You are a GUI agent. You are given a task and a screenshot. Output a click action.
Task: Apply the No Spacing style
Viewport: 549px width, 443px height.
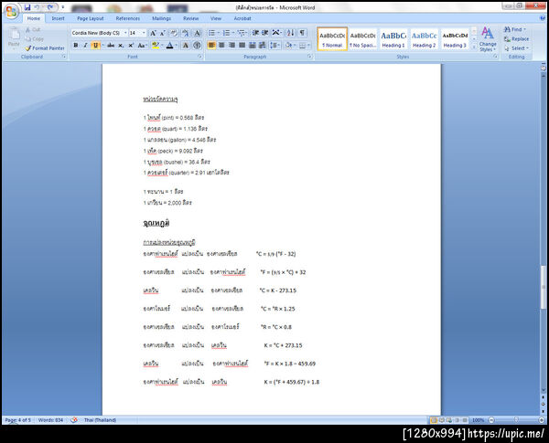click(x=362, y=39)
